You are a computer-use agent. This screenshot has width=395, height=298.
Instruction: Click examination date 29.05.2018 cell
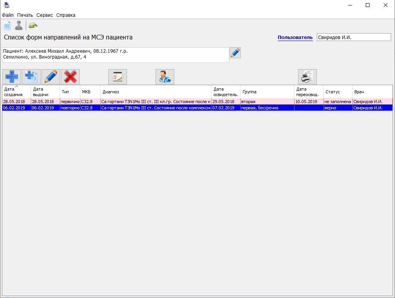226,102
